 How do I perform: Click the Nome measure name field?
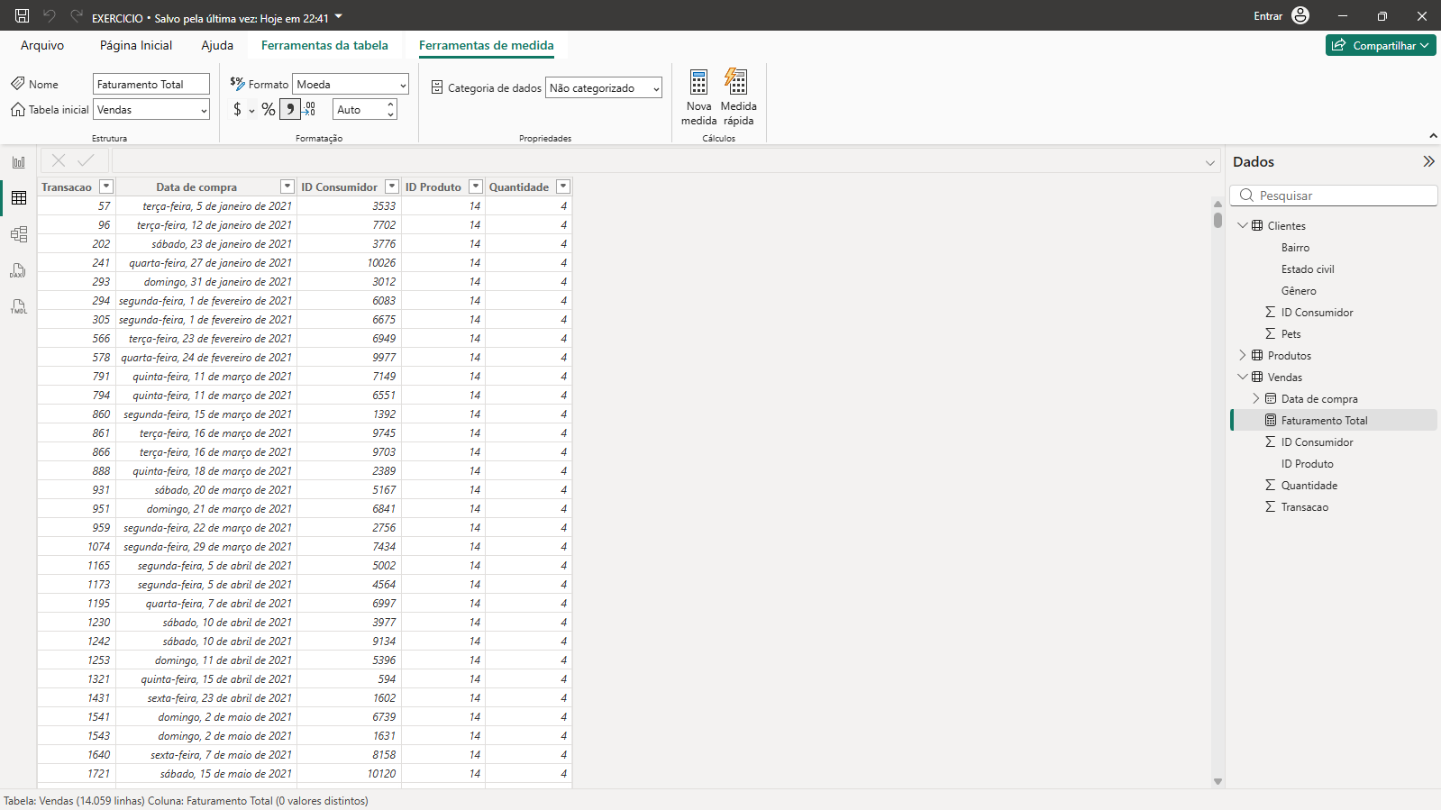click(151, 84)
